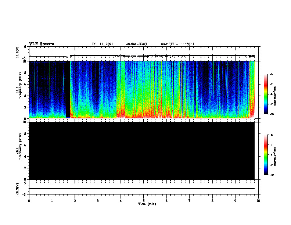The height and width of the screenshot is (225, 291).
Task: Click the ch.1 voltage waveform trace
Action: 142,56
